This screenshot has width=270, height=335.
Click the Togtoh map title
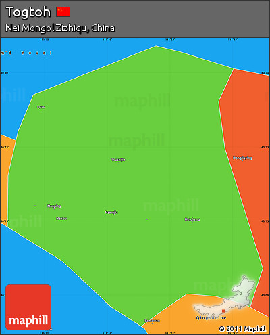point(28,12)
